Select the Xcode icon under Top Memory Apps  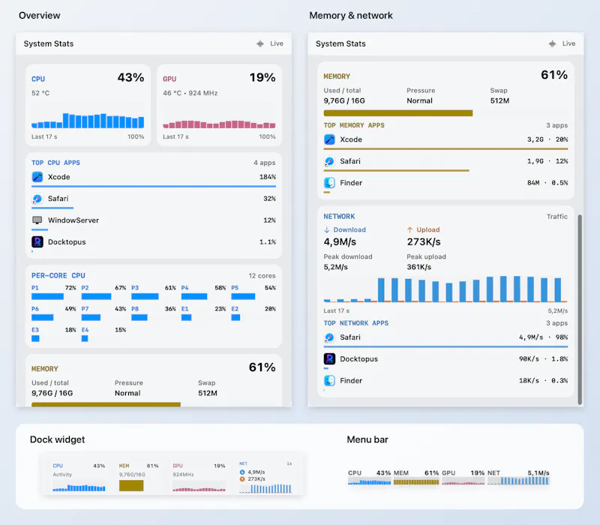[329, 139]
